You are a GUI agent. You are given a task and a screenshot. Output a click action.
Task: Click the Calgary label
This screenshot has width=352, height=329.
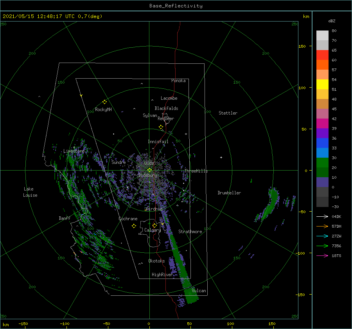click(x=153, y=230)
